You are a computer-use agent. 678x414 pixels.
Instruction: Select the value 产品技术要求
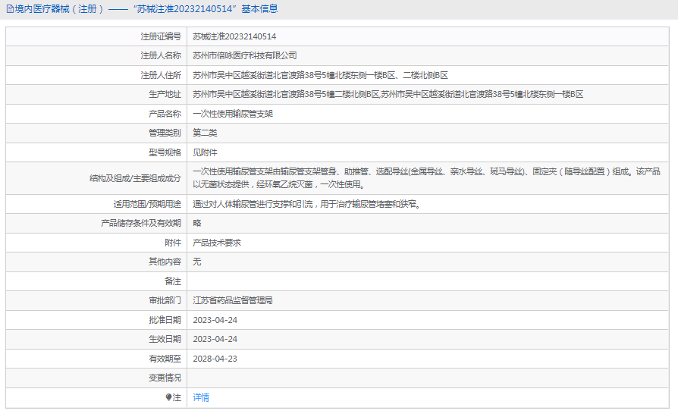(217, 243)
